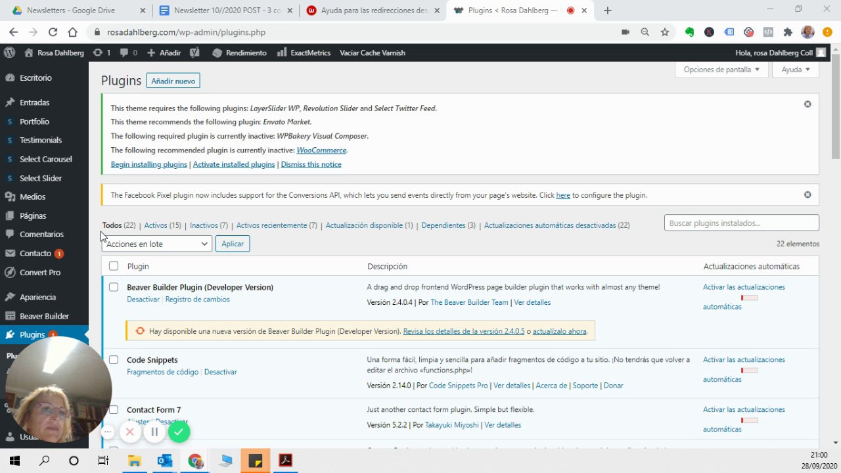Viewport: 841px width, 473px height.
Task: Dismiss the theme required plugins notice
Action: click(x=807, y=104)
